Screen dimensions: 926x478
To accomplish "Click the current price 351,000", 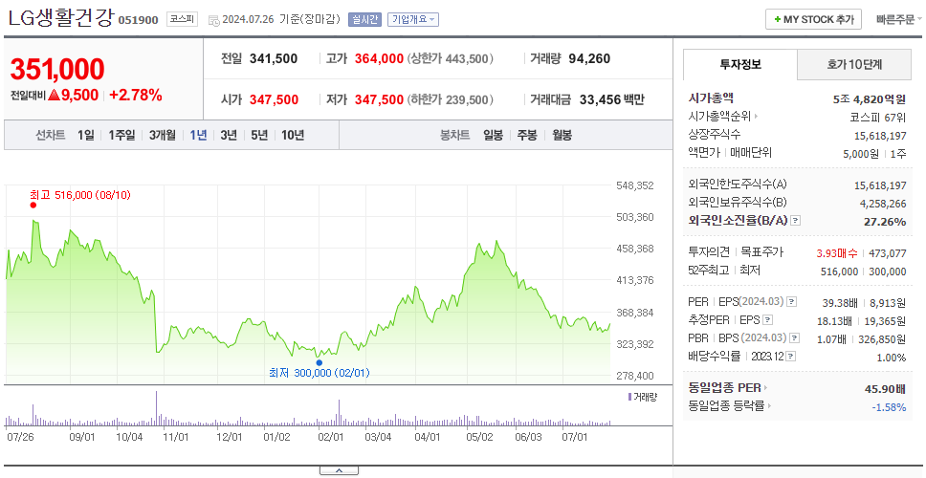I will click(57, 70).
